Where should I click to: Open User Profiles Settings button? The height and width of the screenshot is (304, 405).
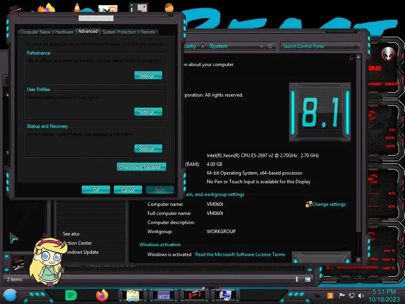pos(148,112)
